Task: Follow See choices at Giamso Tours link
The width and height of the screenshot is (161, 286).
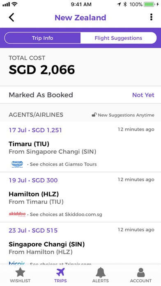Action: [x=63, y=164]
